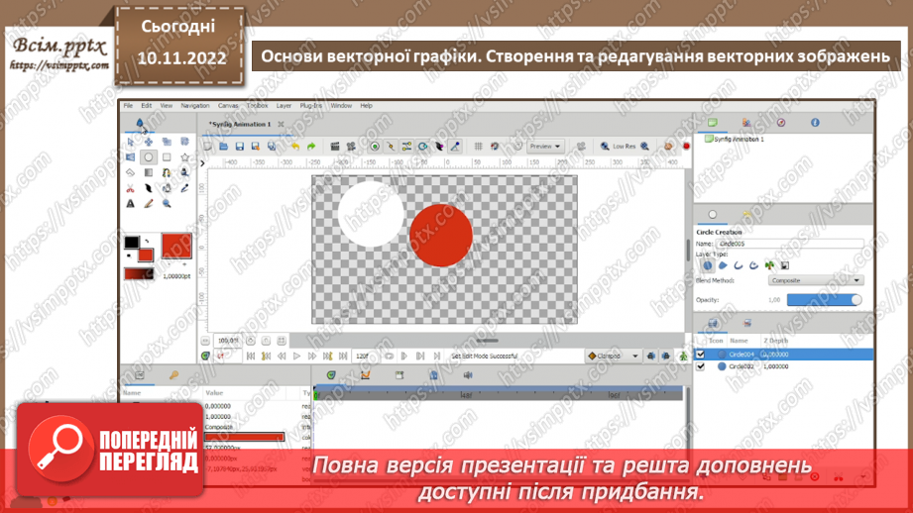Open the Edit menu

click(x=146, y=106)
